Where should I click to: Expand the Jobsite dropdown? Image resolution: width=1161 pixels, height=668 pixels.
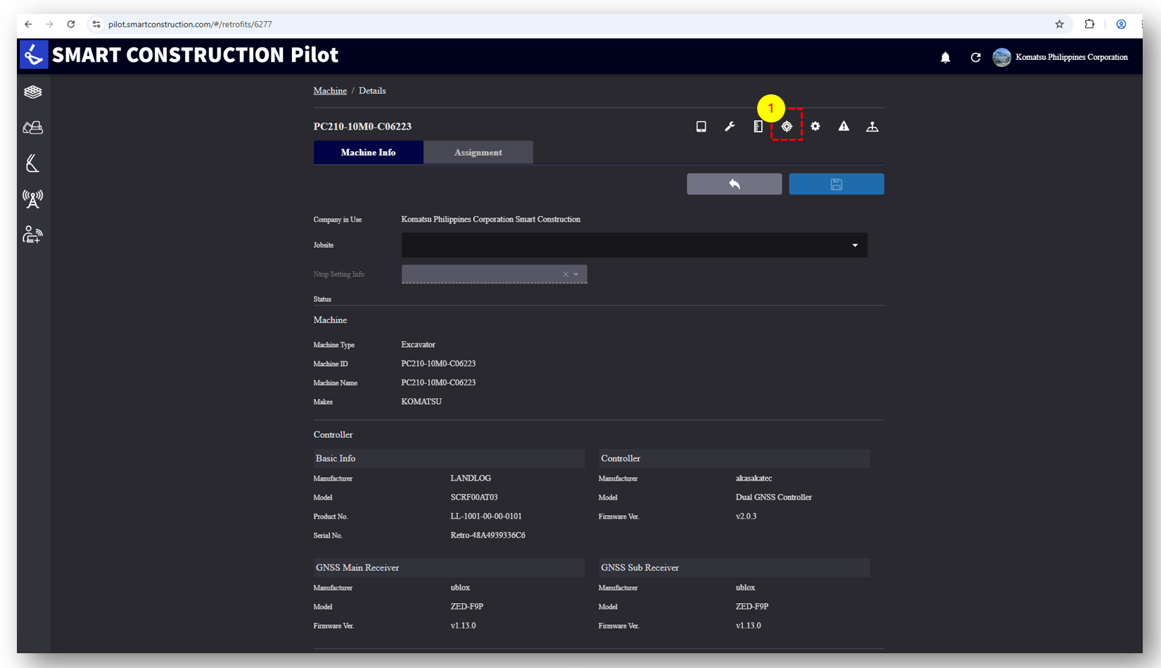click(854, 246)
